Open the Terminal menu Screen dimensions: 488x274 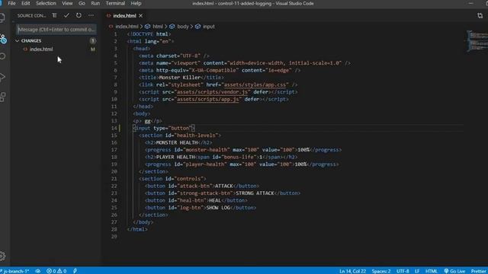tap(115, 3)
